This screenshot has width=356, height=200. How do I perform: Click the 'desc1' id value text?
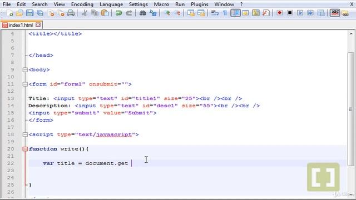[166, 106]
